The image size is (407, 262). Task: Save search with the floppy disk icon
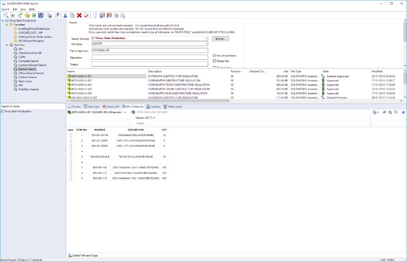click(x=41, y=15)
